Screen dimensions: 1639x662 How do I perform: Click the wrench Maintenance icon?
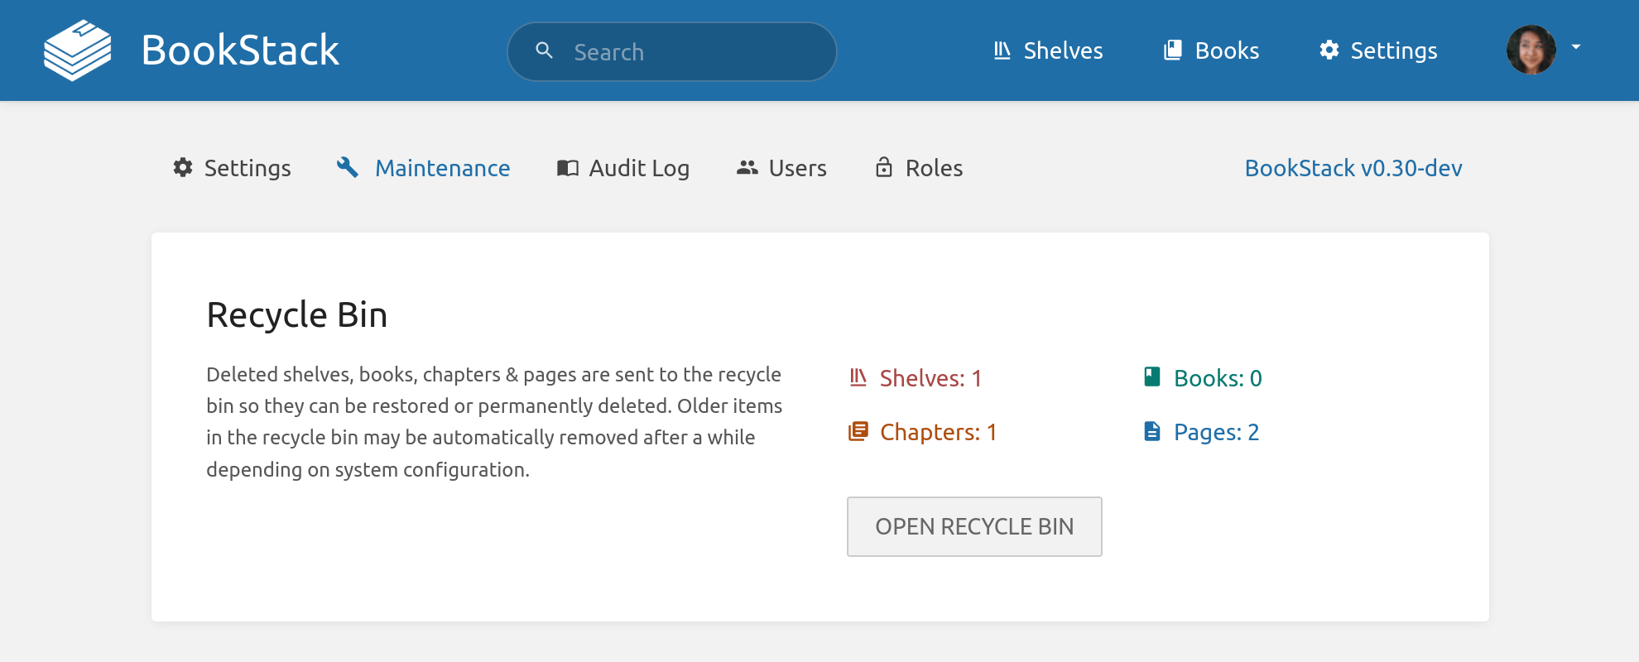pyautogui.click(x=348, y=168)
